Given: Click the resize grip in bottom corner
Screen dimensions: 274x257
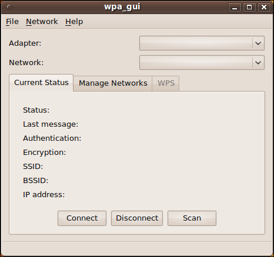Looking at the screenshot, I should [268, 251].
